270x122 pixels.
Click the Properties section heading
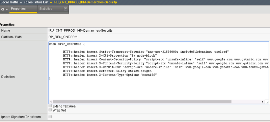(7, 25)
